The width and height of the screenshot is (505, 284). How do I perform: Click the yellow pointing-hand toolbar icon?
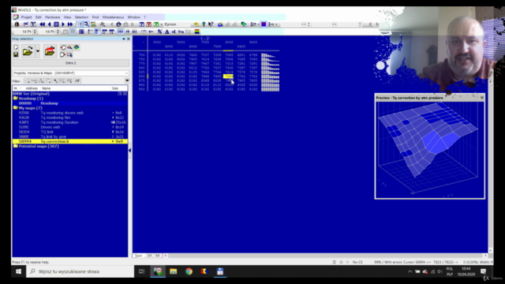pos(196,24)
